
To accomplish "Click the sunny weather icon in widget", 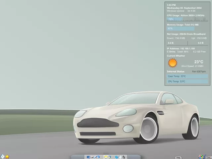I will tap(173, 63).
